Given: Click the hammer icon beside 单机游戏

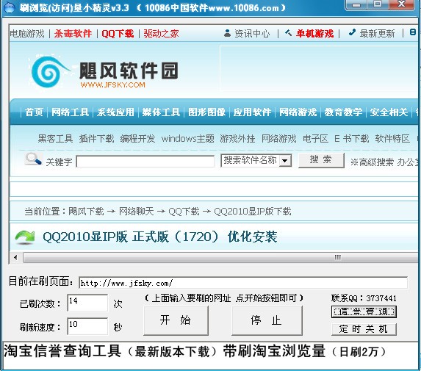Looking at the screenshot, I should [x=288, y=33].
